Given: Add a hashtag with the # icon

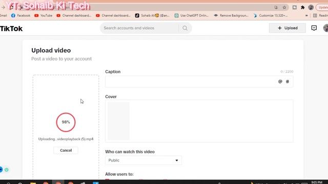Looking at the screenshot, I should (288, 82).
